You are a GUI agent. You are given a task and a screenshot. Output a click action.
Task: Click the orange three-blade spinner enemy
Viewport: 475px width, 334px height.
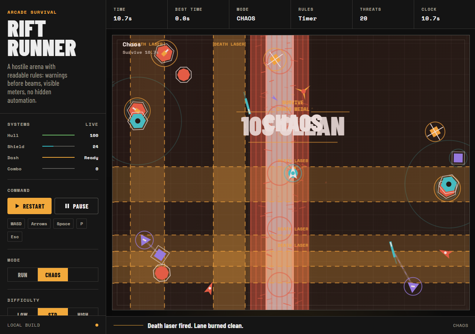pos(303,91)
